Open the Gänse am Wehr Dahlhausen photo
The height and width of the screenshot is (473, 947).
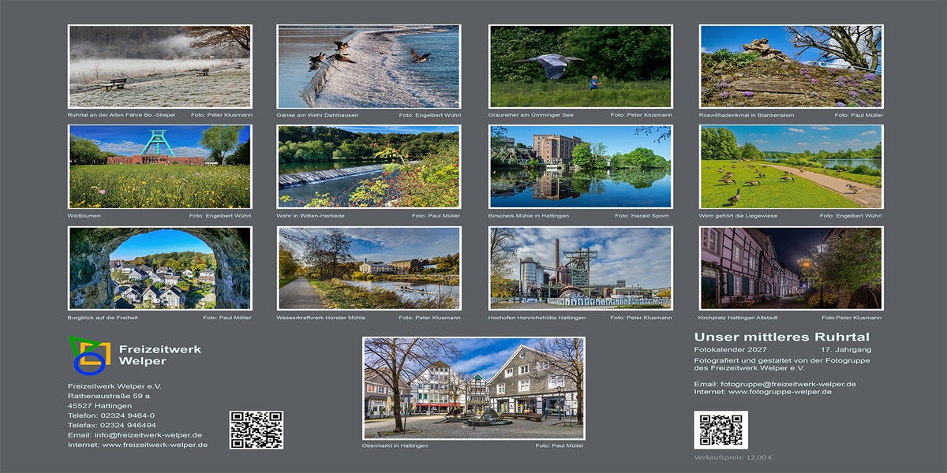pos(369,66)
